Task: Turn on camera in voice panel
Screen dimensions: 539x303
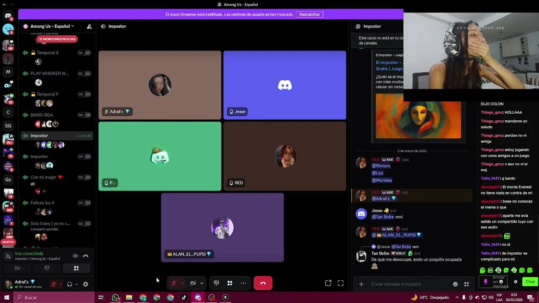Action: (17, 268)
